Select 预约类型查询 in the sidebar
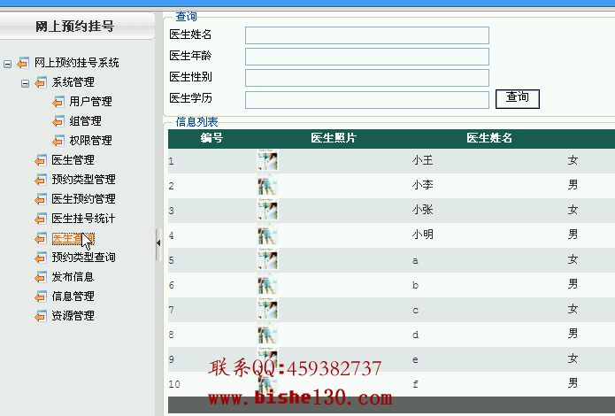This screenshot has height=416, width=615. pyautogui.click(x=83, y=258)
